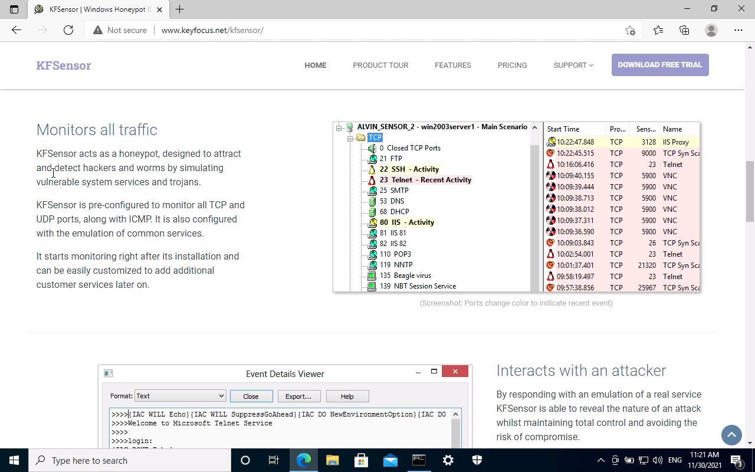Open the PRODUCT TOUR page
The height and width of the screenshot is (472, 755).
point(380,65)
